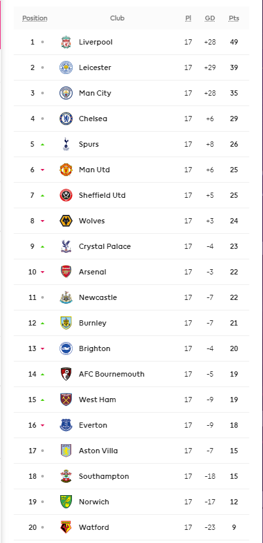Click the Position column header

(x=35, y=18)
